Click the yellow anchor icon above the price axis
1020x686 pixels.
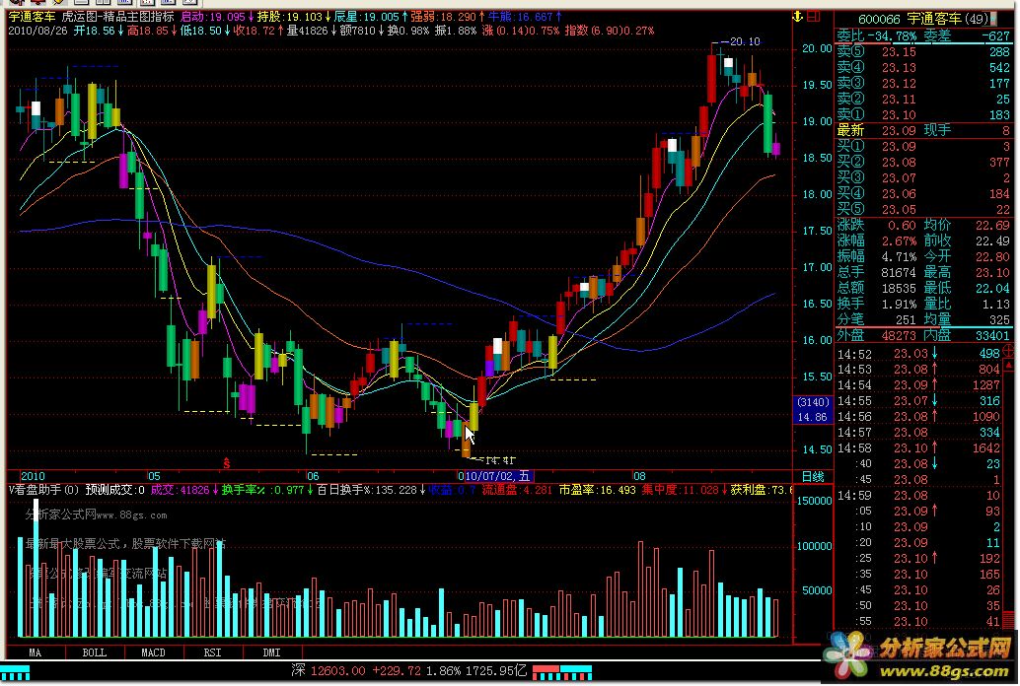(x=798, y=16)
